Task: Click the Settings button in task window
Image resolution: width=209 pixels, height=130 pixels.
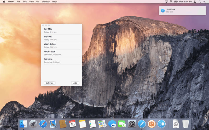Action: click(x=49, y=83)
